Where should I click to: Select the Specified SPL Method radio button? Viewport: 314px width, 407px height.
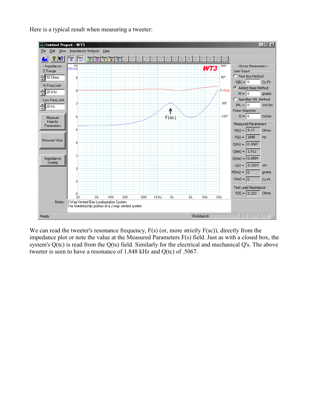point(235,99)
